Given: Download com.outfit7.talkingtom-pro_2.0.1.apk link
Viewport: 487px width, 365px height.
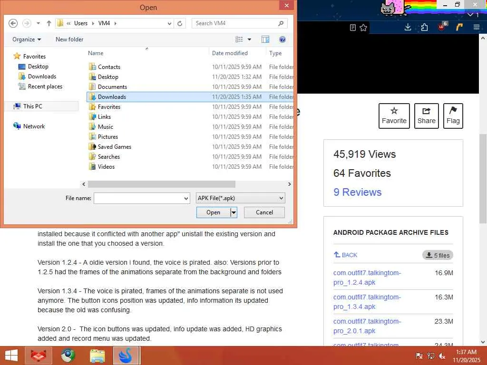Looking at the screenshot, I should [x=367, y=326].
